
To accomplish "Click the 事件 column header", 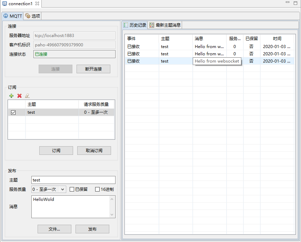I will pyautogui.click(x=142, y=39).
